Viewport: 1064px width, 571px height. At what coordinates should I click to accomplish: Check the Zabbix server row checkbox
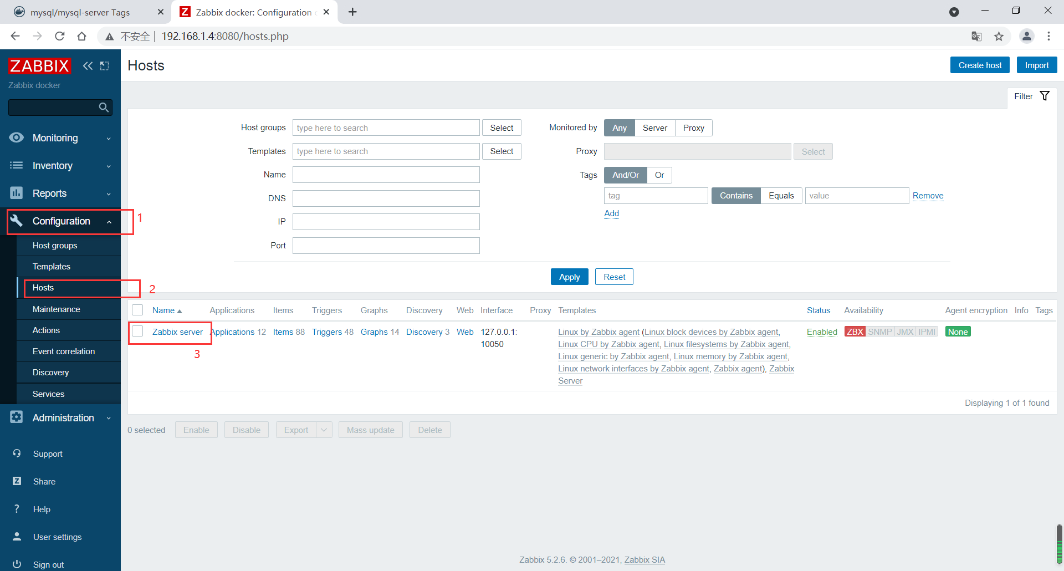(x=137, y=331)
